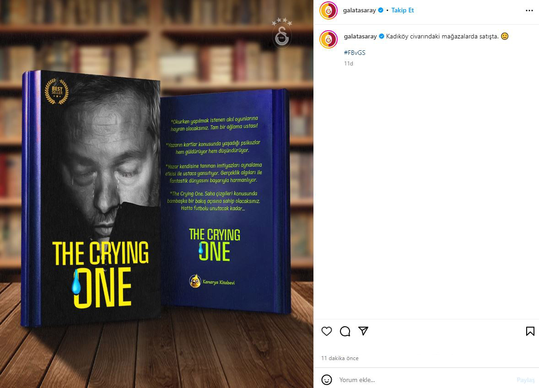Open the emoji picker in the comment box

[x=327, y=380]
